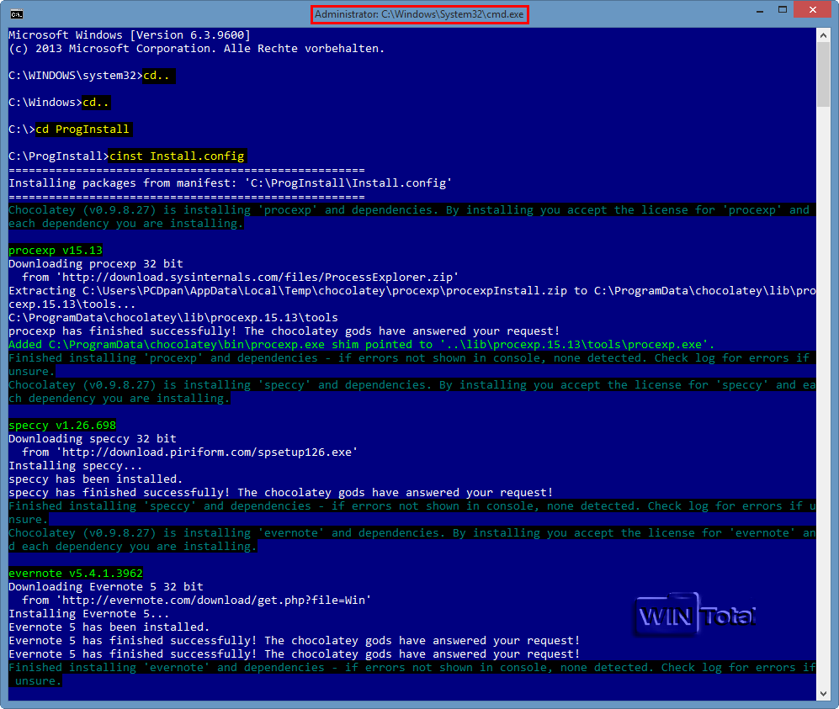Click the 'procexp v15.13' heading

pyautogui.click(x=56, y=251)
